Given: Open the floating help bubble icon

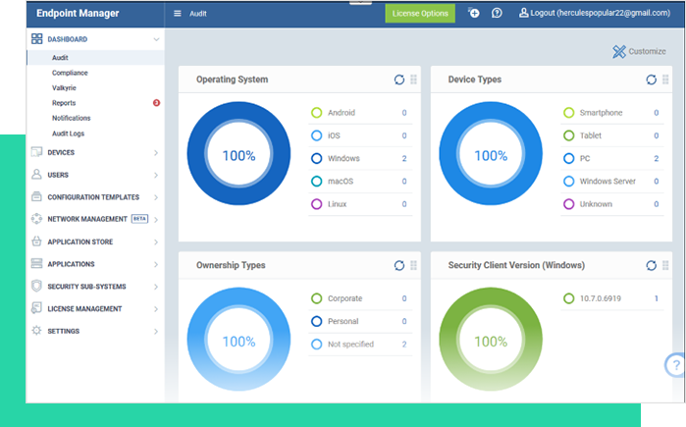Looking at the screenshot, I should (x=676, y=365).
